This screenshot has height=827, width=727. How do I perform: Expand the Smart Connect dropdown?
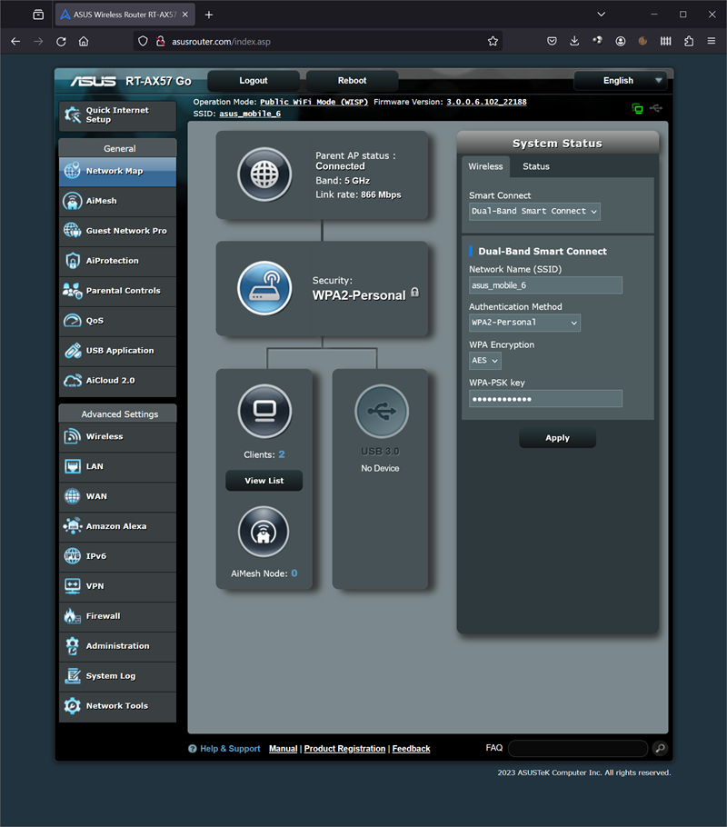534,211
